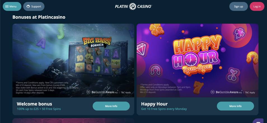Click the Log in button

257,6
